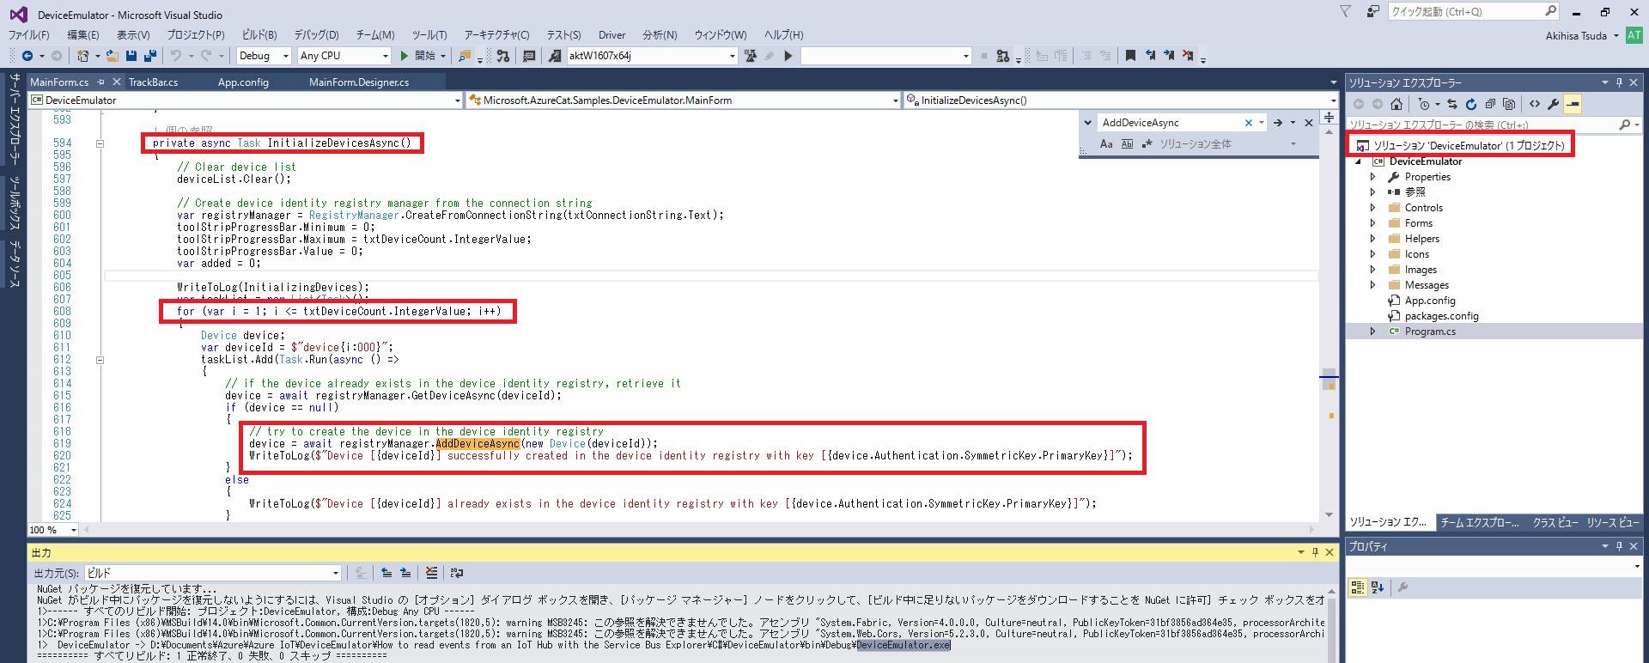Screen dimensions: 1649x663
Task: Click the Navigate Backward arrow in toolbar
Action: (x=27, y=56)
